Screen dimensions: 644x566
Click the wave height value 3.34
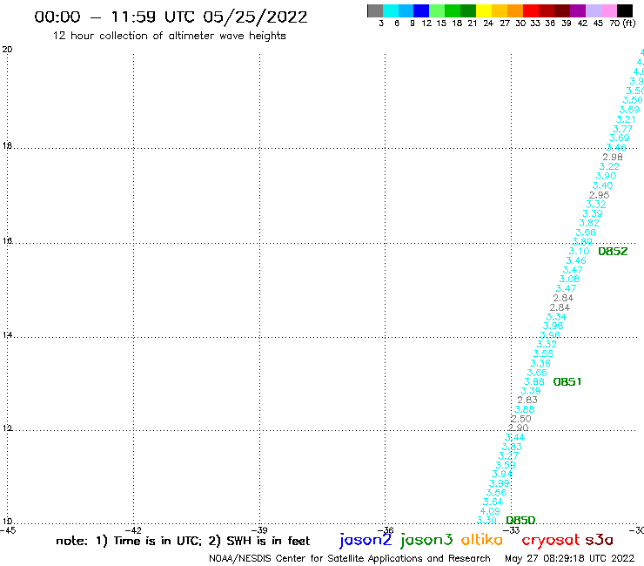(556, 317)
